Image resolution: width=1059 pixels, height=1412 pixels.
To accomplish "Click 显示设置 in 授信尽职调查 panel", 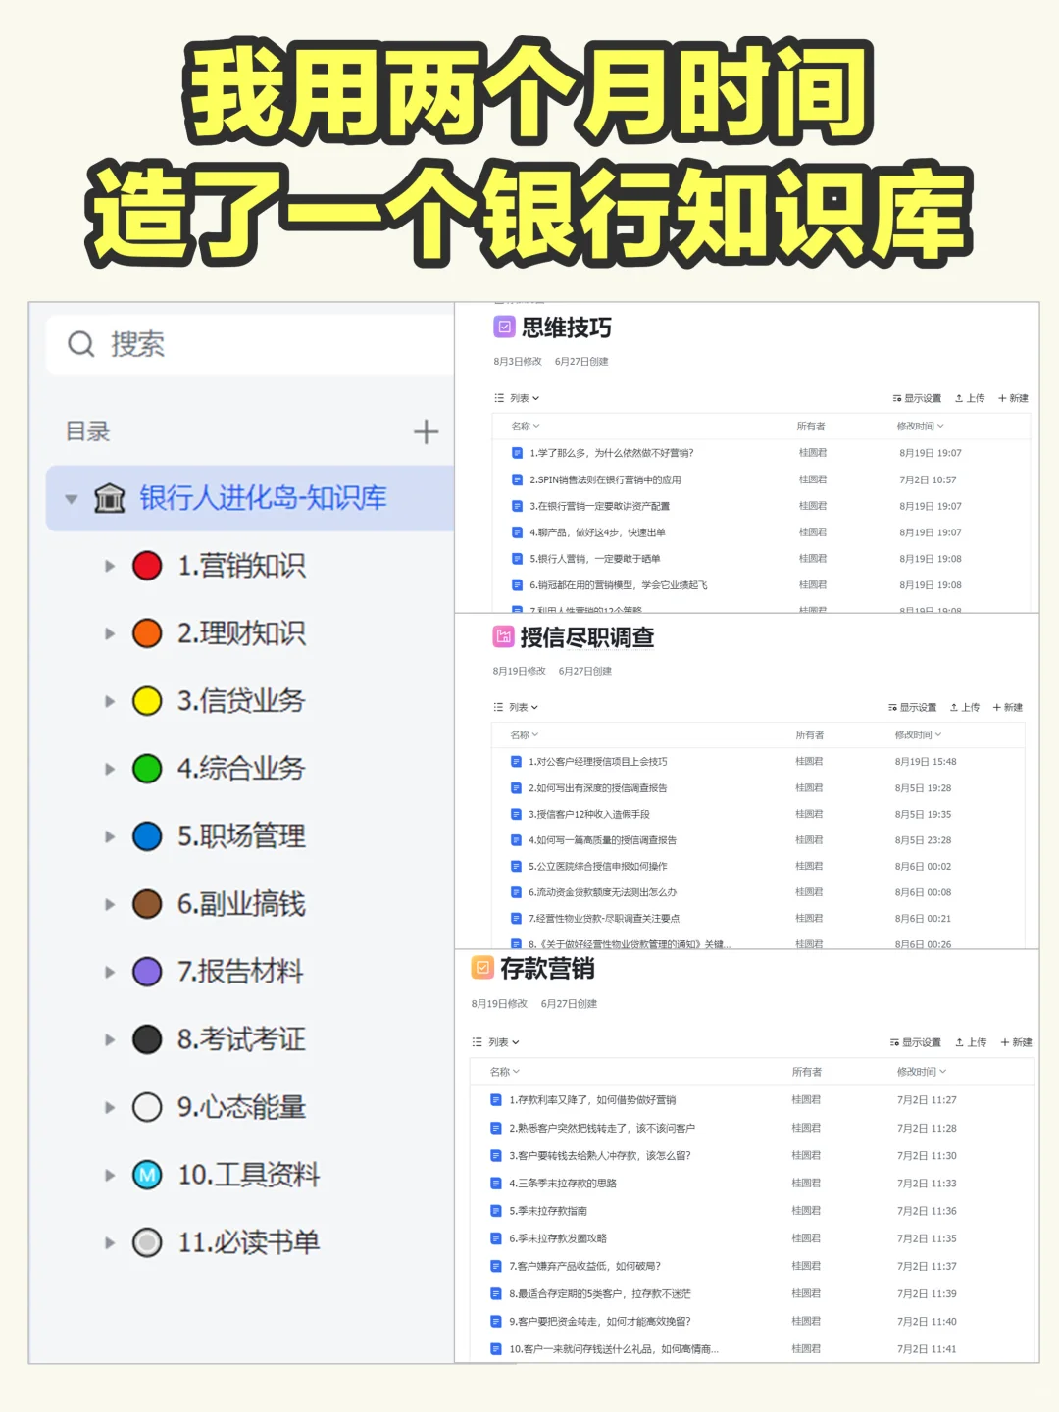I will click(912, 707).
